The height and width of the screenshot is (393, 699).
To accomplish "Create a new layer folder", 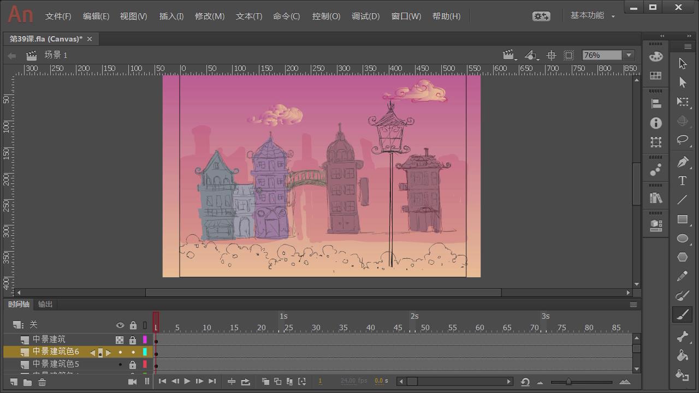I will 27,382.
